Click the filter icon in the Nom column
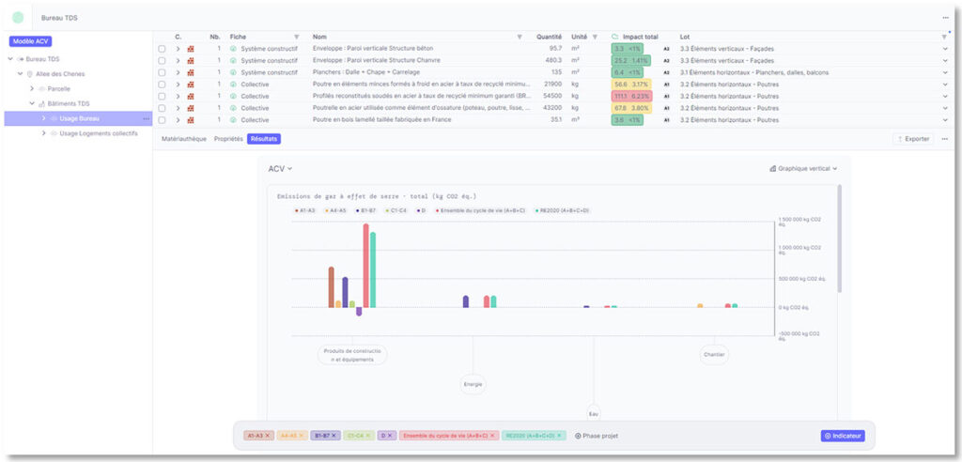This screenshot has width=962, height=462. coord(520,37)
